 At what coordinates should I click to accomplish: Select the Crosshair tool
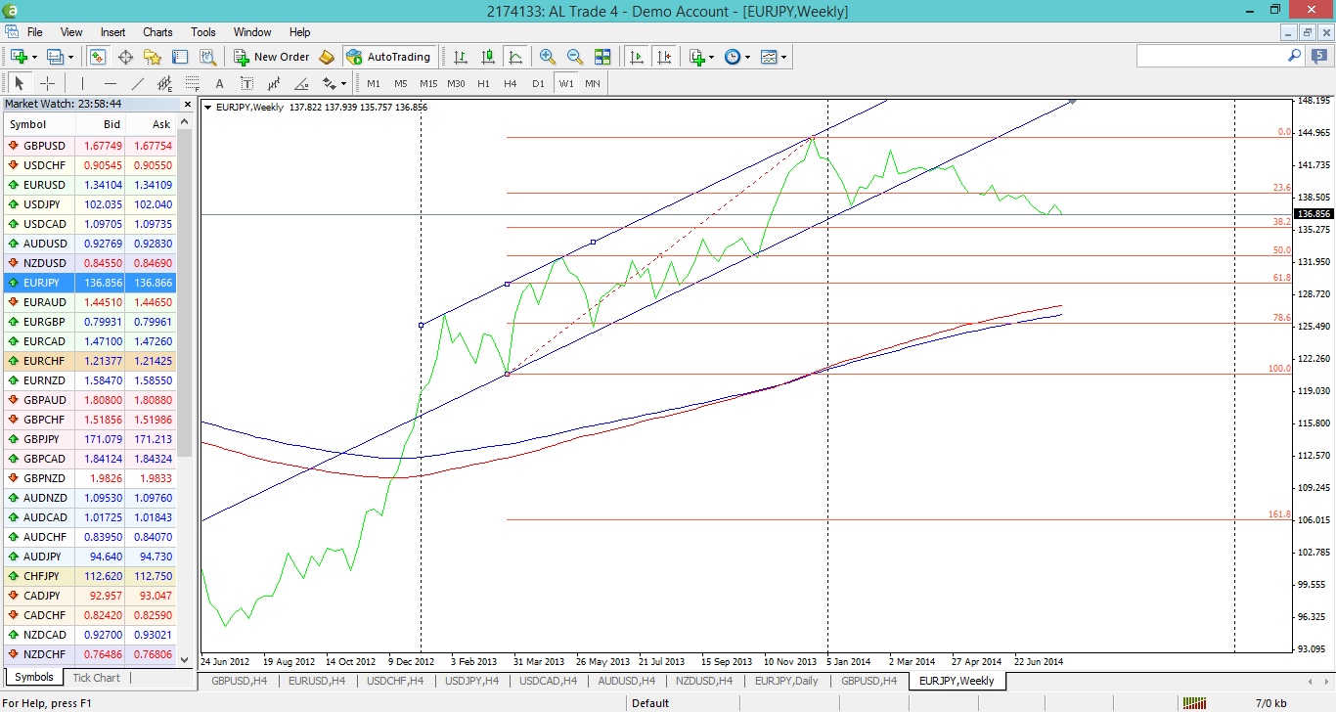tap(47, 83)
